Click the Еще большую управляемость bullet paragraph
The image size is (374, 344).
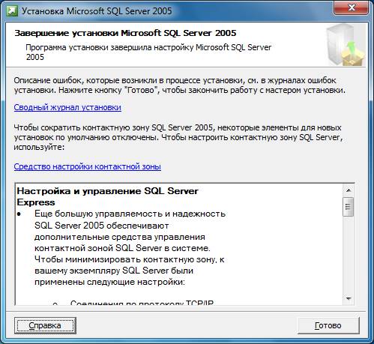pyautogui.click(x=130, y=248)
